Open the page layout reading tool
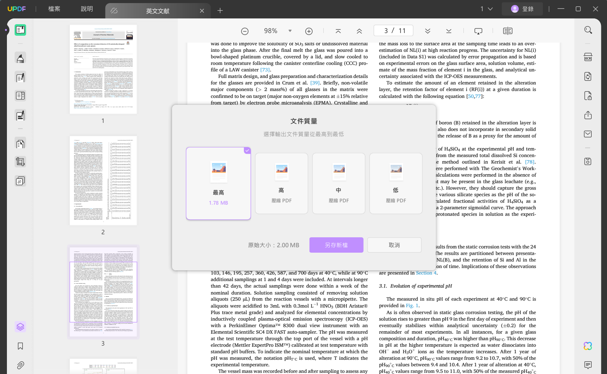 (20, 96)
